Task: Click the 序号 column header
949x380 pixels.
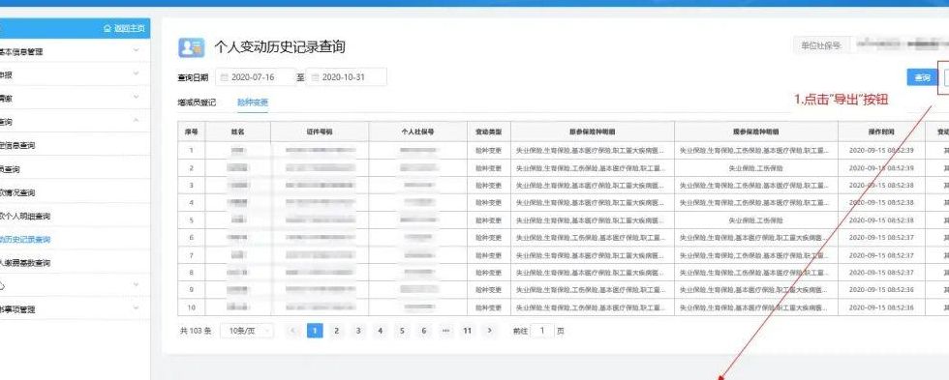Action: click(x=192, y=132)
